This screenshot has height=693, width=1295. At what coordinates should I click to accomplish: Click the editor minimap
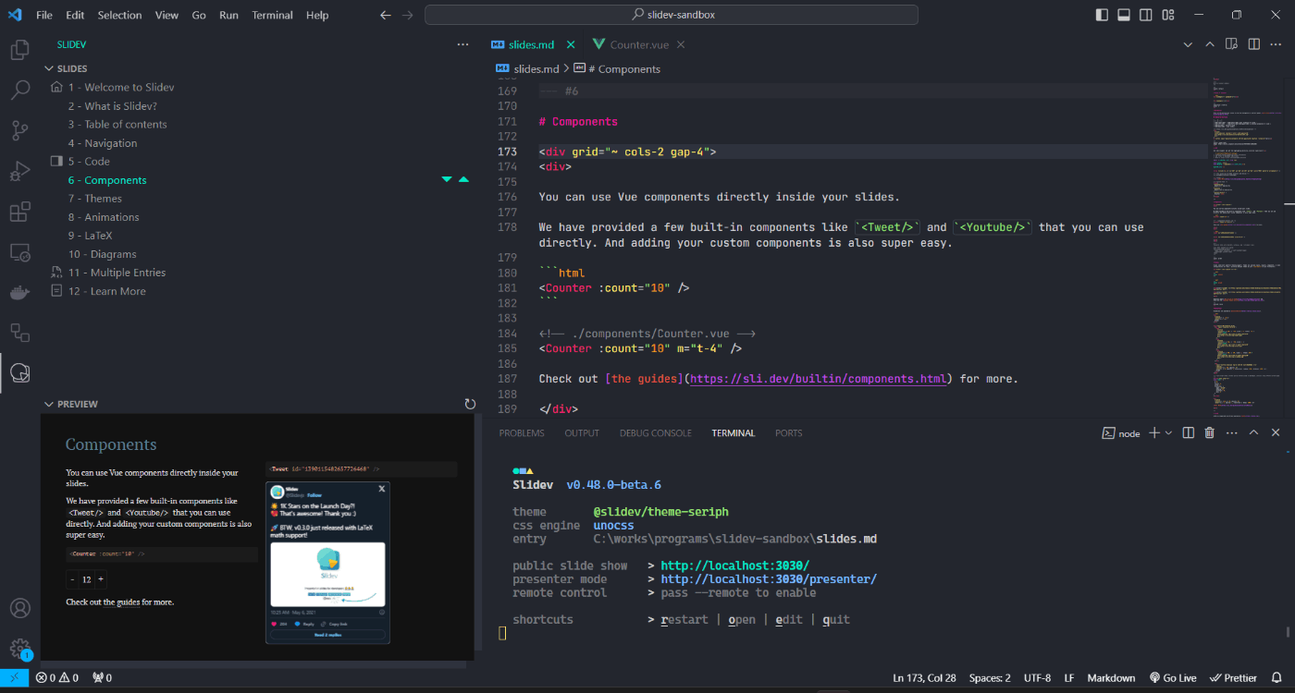(x=1247, y=249)
